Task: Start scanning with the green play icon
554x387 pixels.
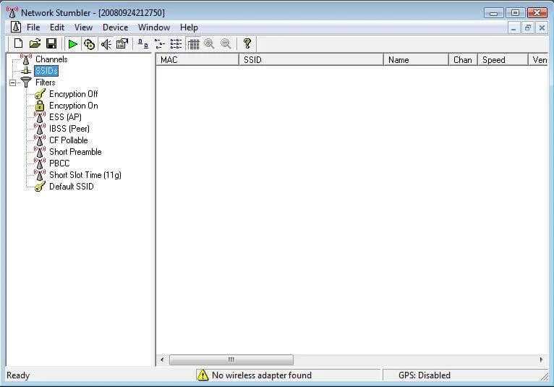Action: (73, 44)
